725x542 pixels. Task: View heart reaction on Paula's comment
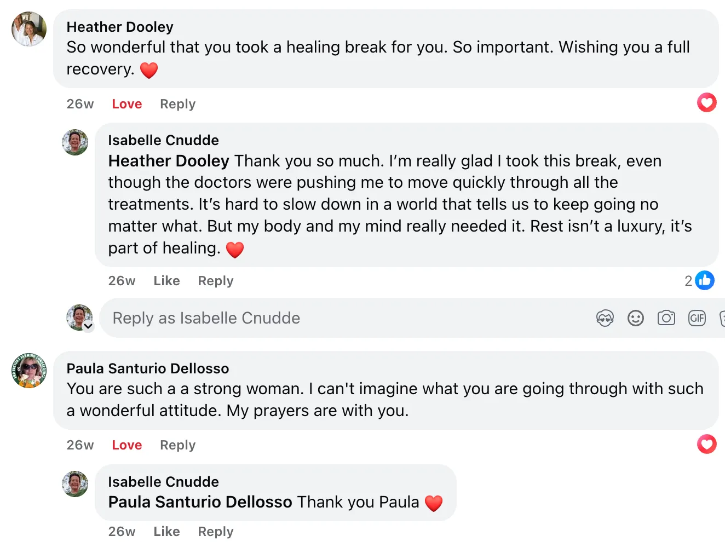click(x=706, y=444)
